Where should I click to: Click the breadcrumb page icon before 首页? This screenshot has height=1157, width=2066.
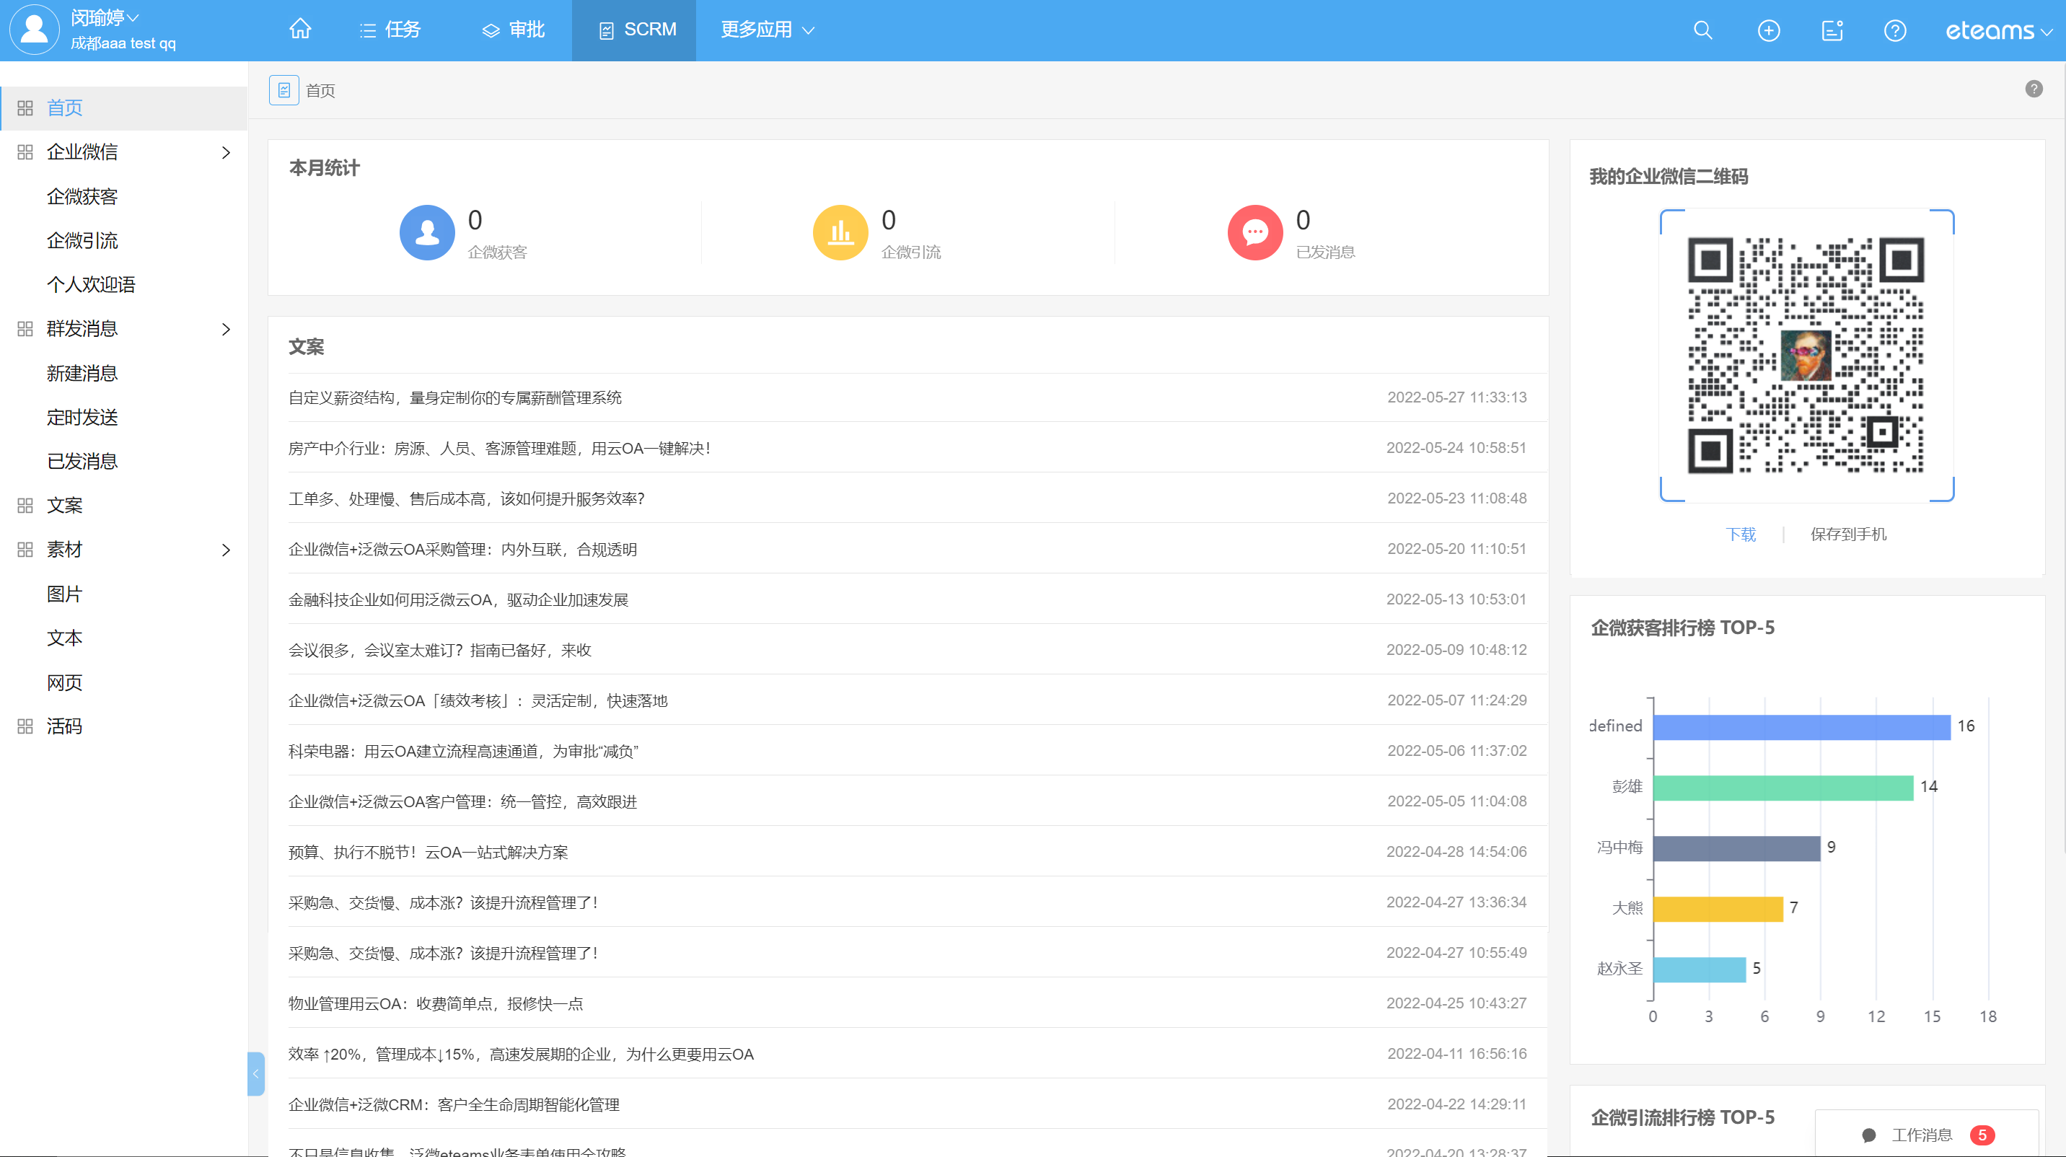coord(284,89)
